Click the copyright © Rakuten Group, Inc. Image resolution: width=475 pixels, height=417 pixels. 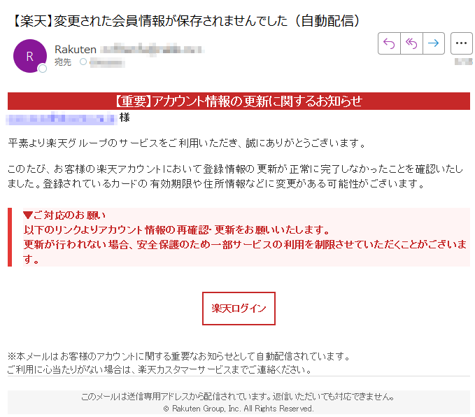239,409
